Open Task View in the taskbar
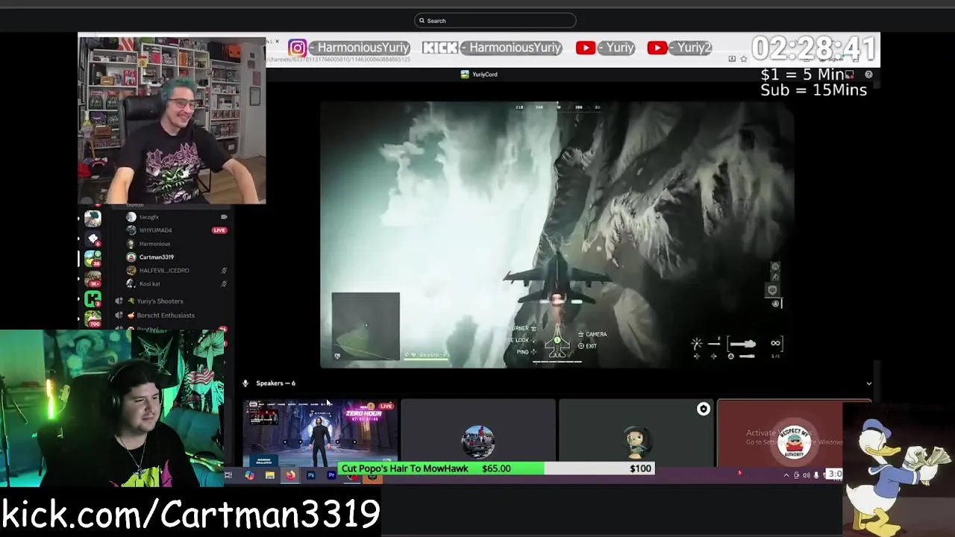 228,475
